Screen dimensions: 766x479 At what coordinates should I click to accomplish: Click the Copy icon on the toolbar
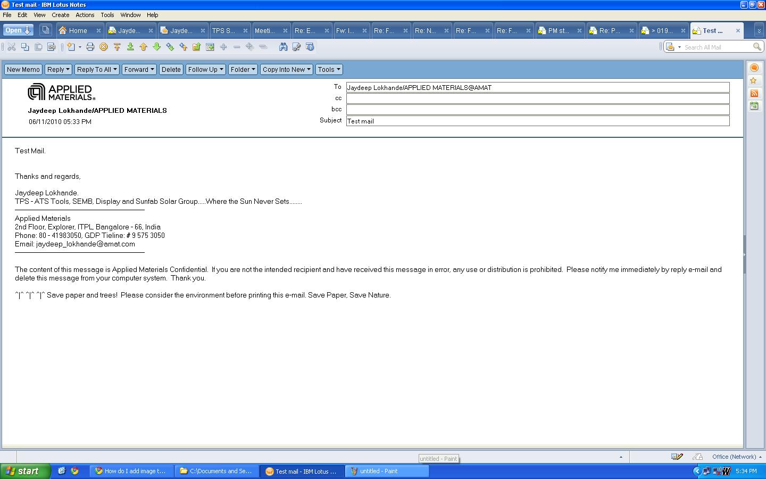point(25,47)
